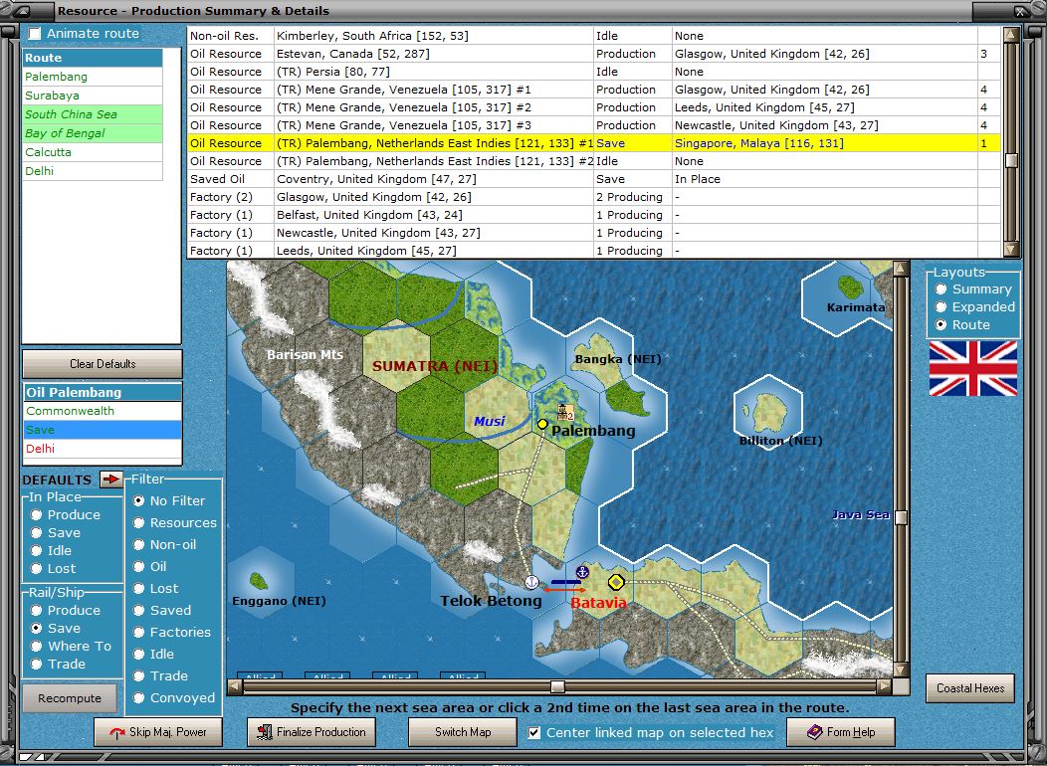Viewport: 1047px width, 766px height.
Task: Select In Place Lost radio button
Action: (36, 568)
